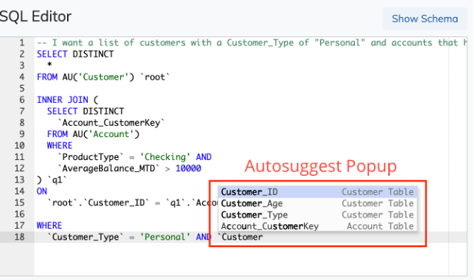Click the comment text on line 1
The height and width of the screenshot is (280, 474).
[x=252, y=42]
